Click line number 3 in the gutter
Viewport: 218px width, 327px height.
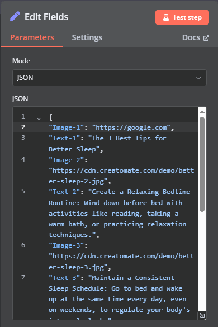pos(23,138)
